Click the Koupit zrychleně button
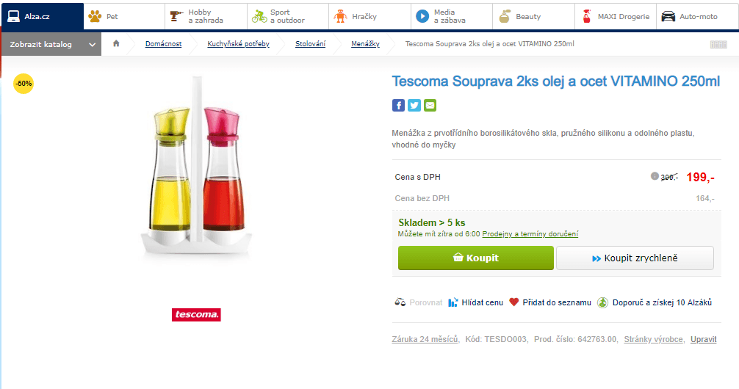 pos(635,258)
